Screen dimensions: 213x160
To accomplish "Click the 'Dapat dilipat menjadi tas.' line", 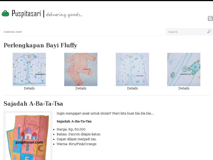I will point(76,139).
